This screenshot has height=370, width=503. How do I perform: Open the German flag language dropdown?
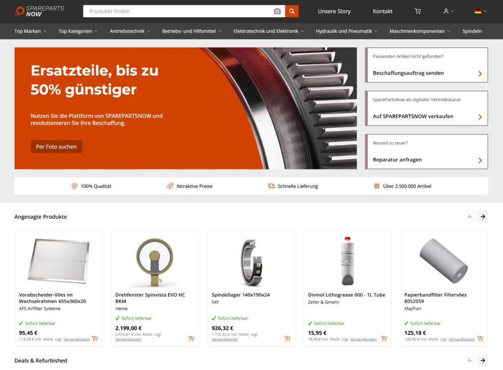tap(481, 11)
